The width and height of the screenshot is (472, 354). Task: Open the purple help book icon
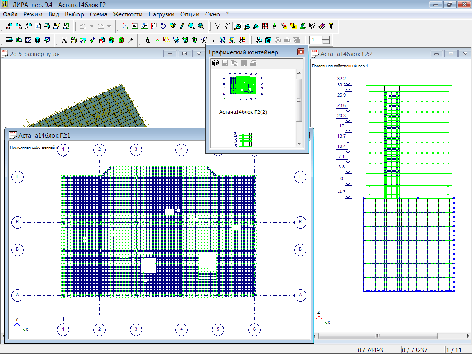[322, 26]
